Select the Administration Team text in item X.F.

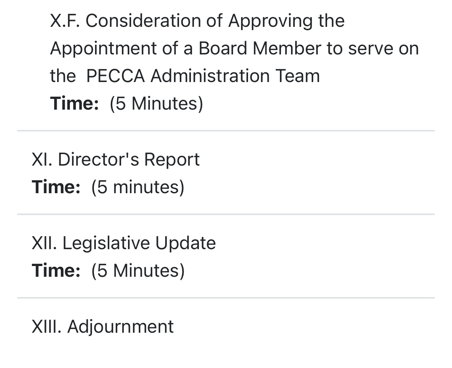[235, 76]
